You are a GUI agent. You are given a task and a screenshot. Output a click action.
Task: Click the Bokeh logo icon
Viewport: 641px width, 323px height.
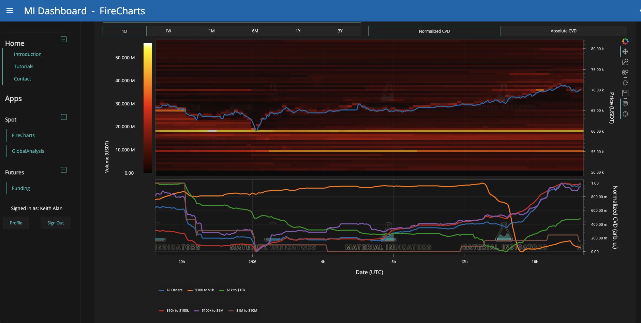[625, 41]
